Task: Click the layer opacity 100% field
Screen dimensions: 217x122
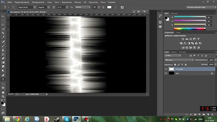Action: click(x=211, y=60)
